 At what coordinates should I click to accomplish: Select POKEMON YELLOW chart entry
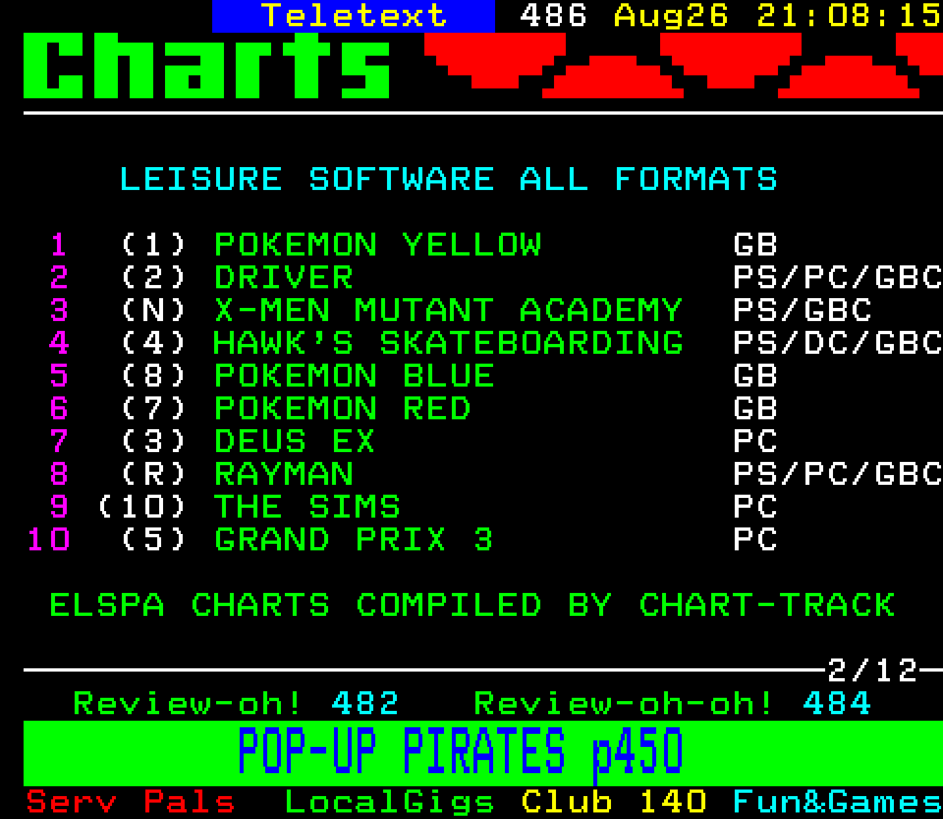click(378, 245)
